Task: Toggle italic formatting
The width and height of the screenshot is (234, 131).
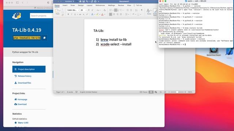Action: point(72,15)
